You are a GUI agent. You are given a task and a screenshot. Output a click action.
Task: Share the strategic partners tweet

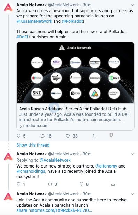pyautogui.click(x=113, y=184)
